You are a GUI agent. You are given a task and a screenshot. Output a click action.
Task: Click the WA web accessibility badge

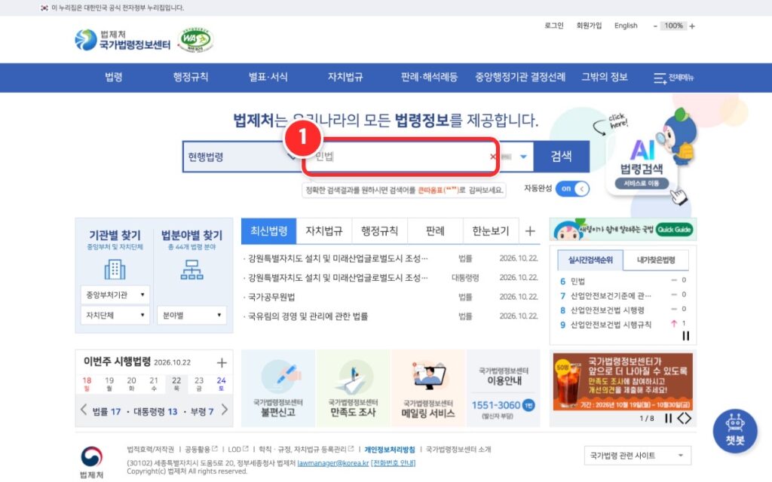(195, 39)
